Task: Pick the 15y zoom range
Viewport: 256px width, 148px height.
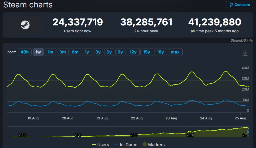Action: [146, 52]
